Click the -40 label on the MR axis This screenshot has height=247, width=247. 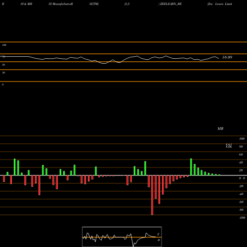pos(241,194)
